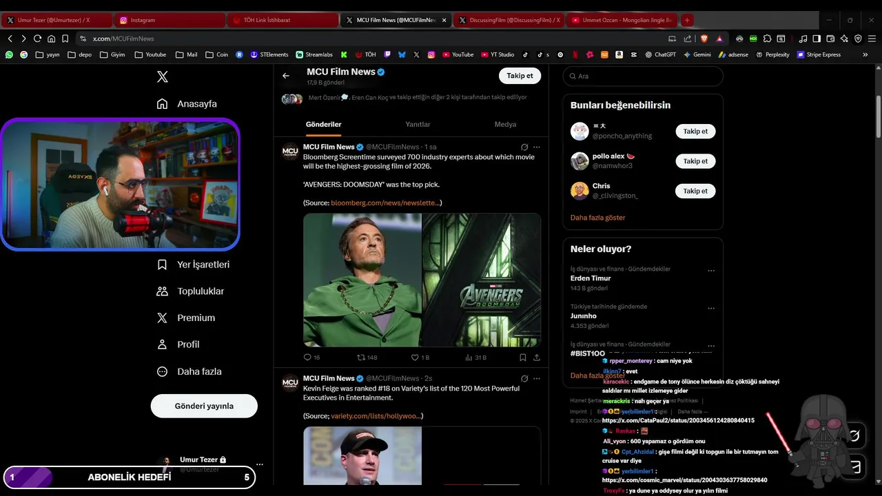Open the WhatsApp bookmark
The height and width of the screenshot is (496, 882).
click(9, 54)
